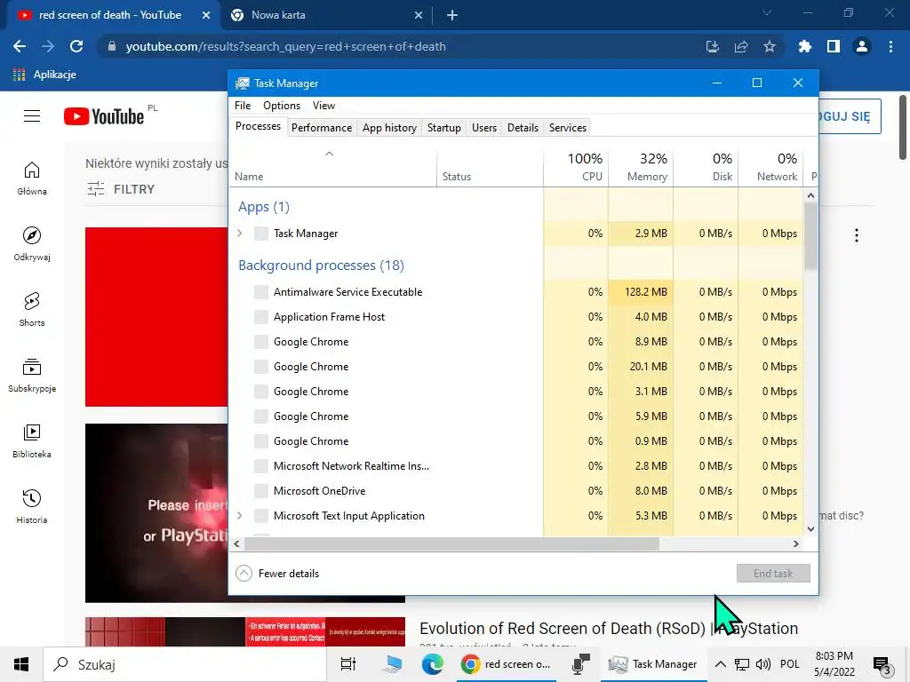The height and width of the screenshot is (682, 910).
Task: Expand the Task Manager app row
Action: click(x=240, y=234)
